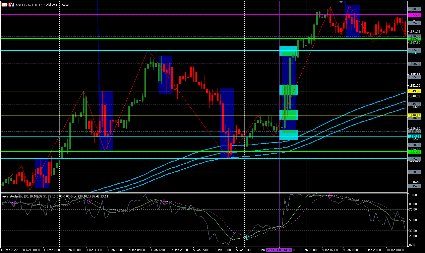Click the 1820.00 price scale label
425x253 pixels.
[415, 172]
